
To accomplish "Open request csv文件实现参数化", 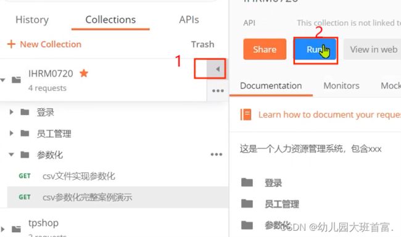I will (x=79, y=176).
